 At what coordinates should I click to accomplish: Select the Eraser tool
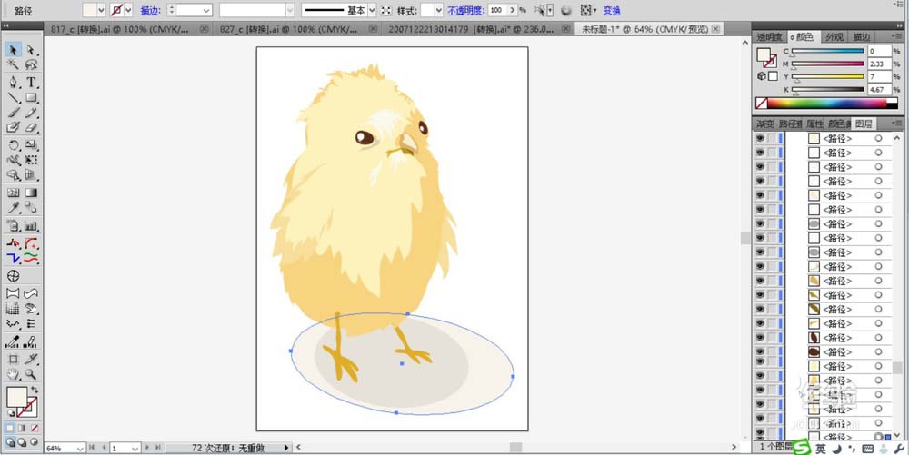[x=31, y=127]
